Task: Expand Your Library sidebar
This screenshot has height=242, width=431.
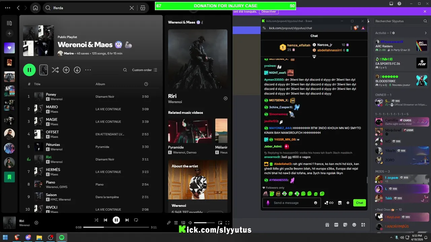Action: coord(9,23)
